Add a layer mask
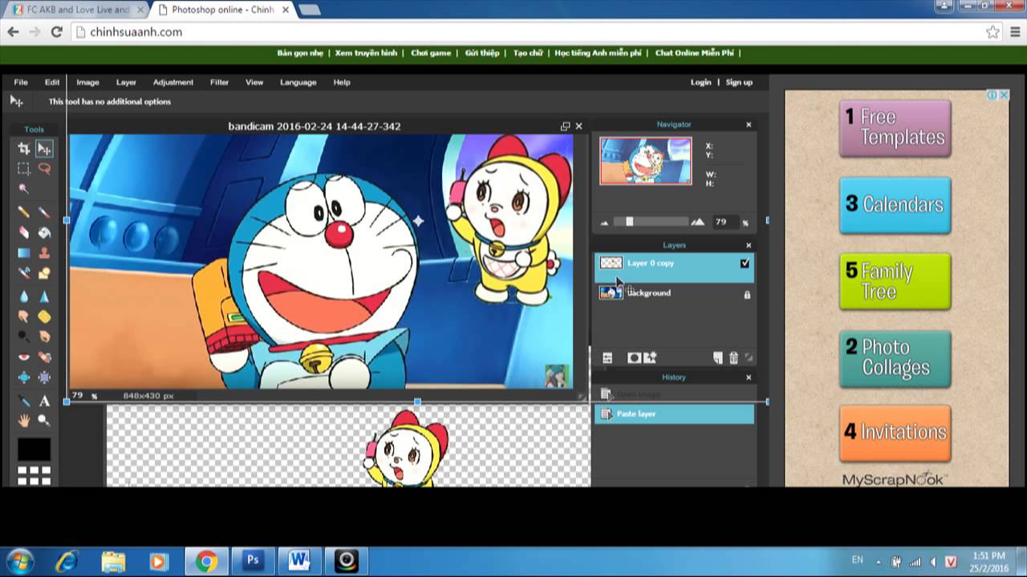Screen dimensions: 1027x577 (634, 358)
